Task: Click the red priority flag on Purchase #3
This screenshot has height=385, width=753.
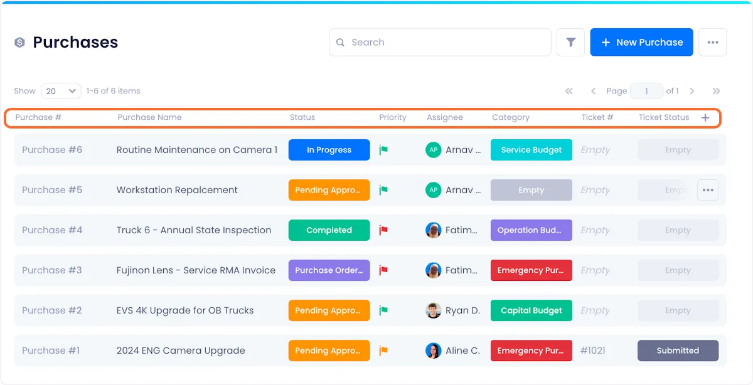Action: 383,270
